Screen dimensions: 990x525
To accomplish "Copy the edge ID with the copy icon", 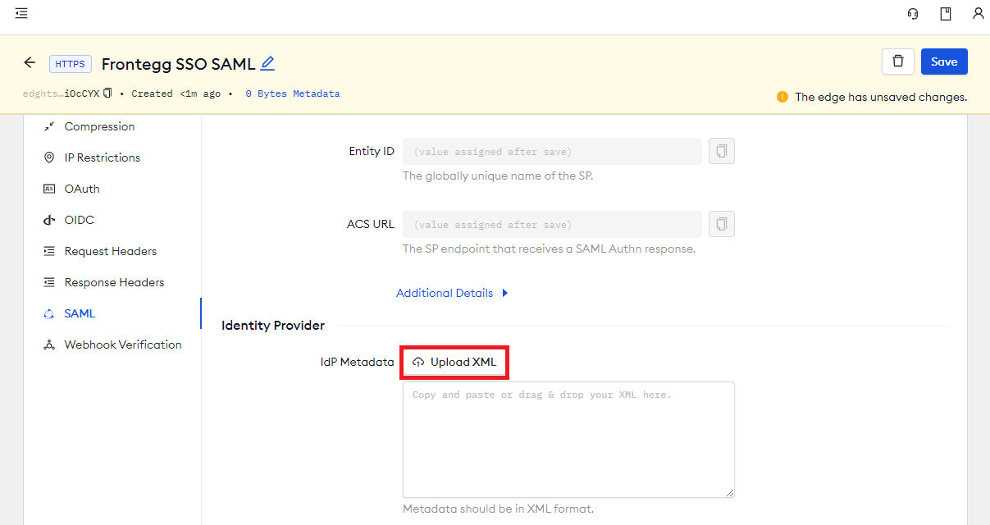I will (107, 93).
